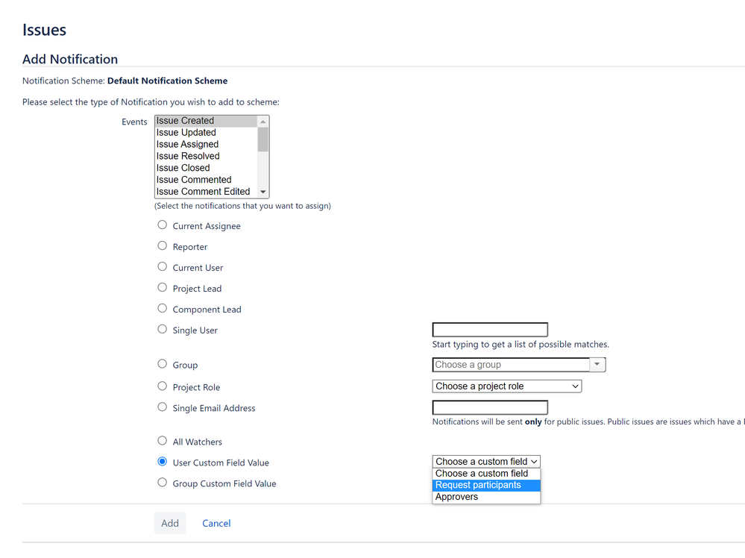
Task: Select Approvers from the dropdown list
Action: click(x=486, y=497)
